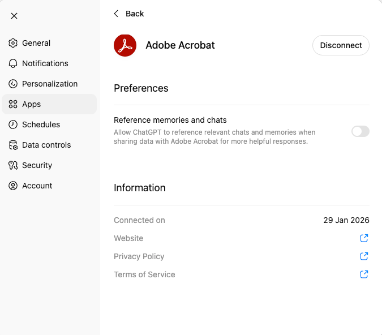Click the Privacy Policy label
This screenshot has width=382, height=335.
139,256
